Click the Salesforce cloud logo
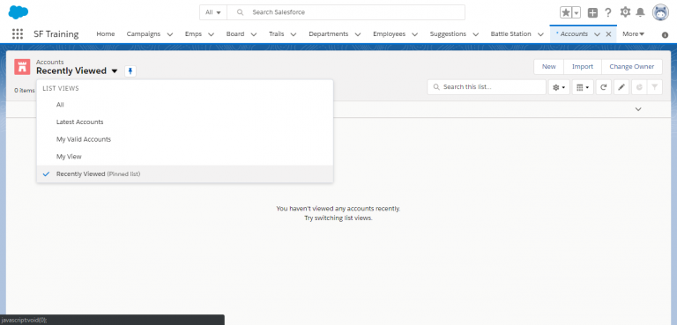The width and height of the screenshot is (677, 325). click(x=19, y=12)
